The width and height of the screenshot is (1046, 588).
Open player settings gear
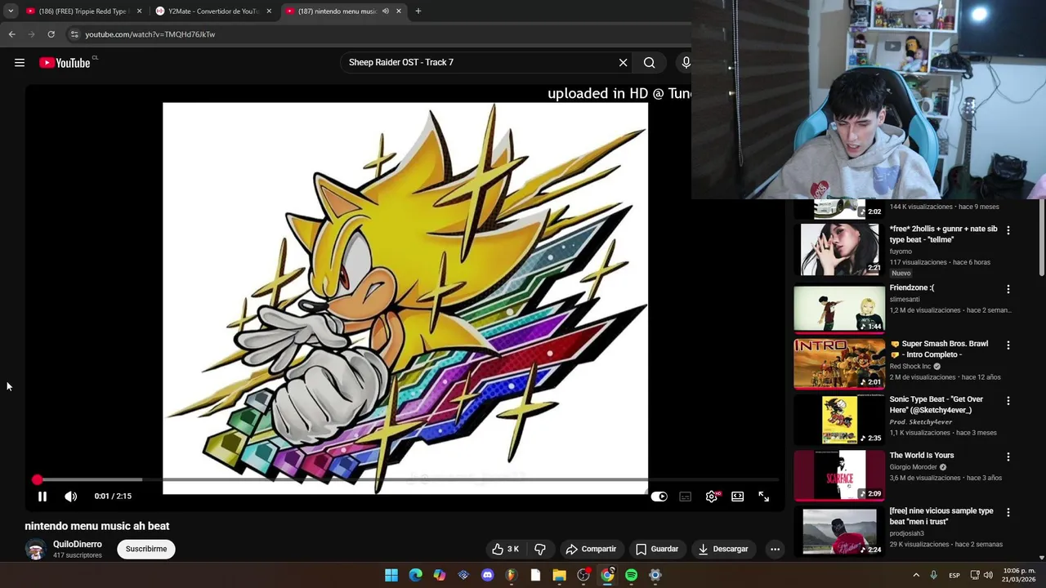(712, 497)
